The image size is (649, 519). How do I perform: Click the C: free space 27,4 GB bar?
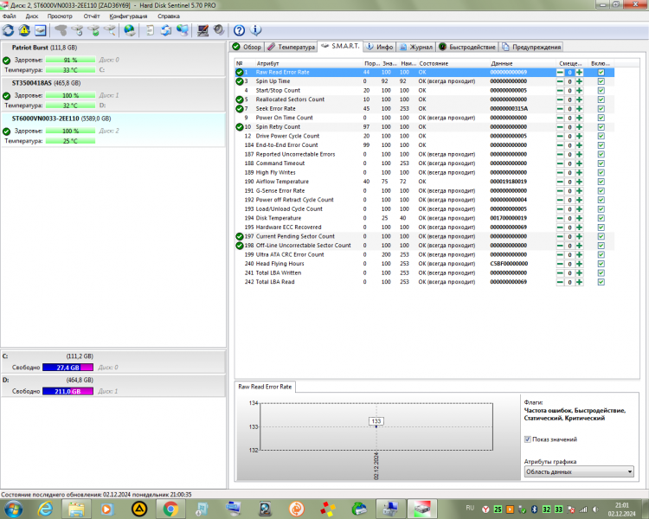pyautogui.click(x=67, y=367)
